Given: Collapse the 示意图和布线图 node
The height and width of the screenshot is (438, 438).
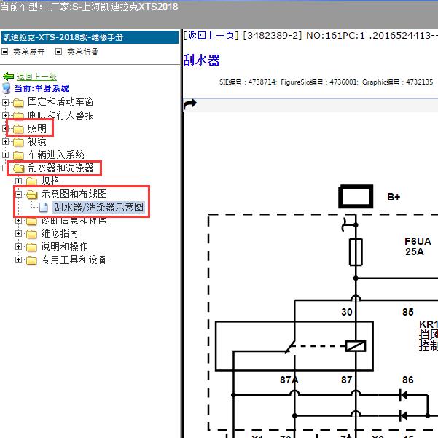Looking at the screenshot, I should pyautogui.click(x=18, y=194).
